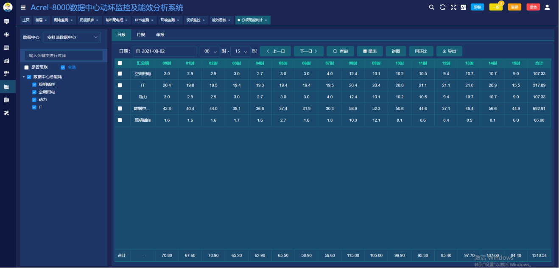
Task: Switch to the 日报 tab
Action: tap(121, 35)
